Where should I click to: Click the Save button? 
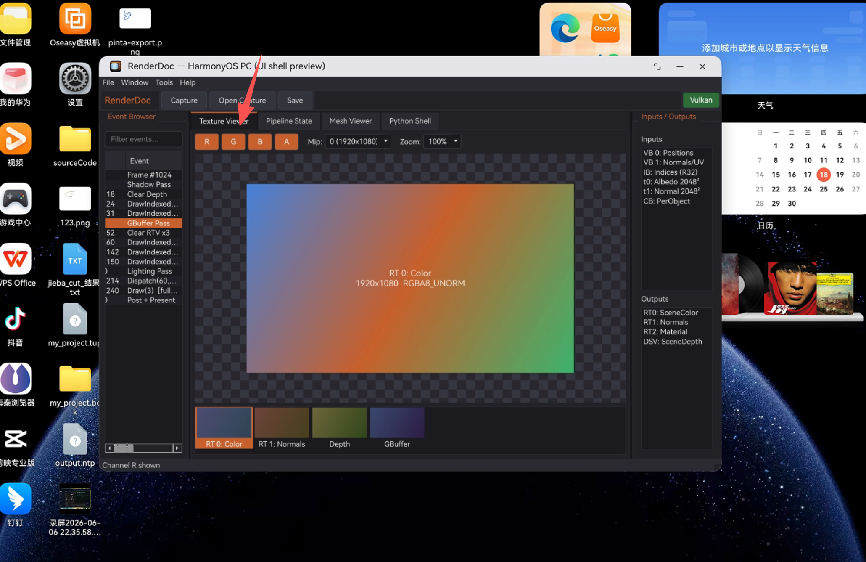295,101
